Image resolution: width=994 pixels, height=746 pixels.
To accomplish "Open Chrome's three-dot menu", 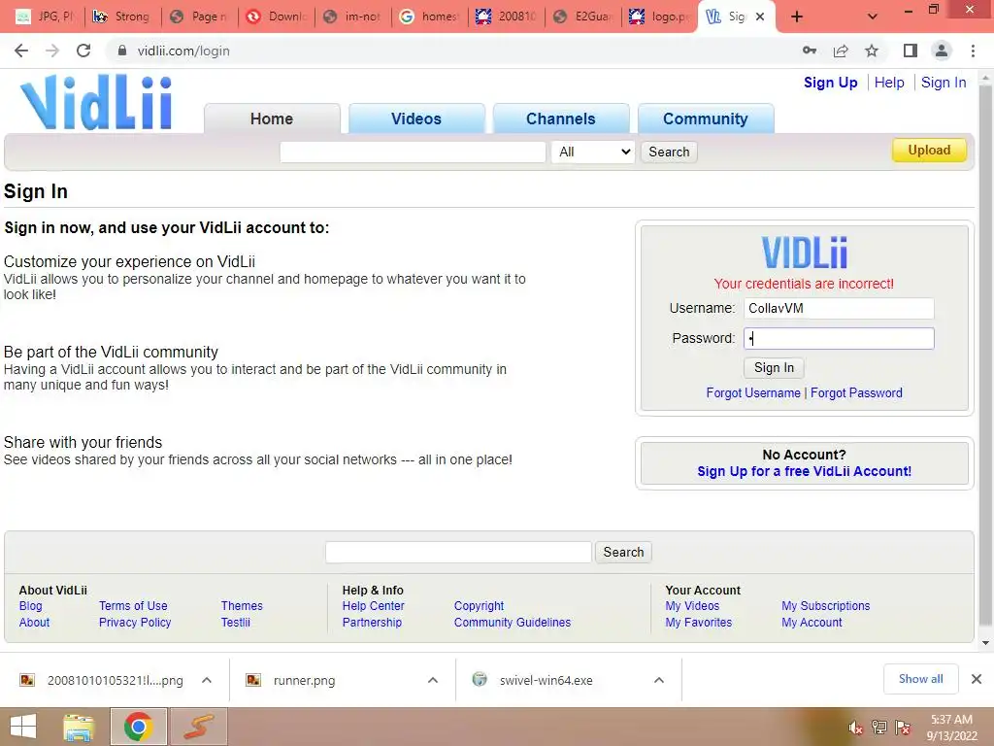I will 973,51.
